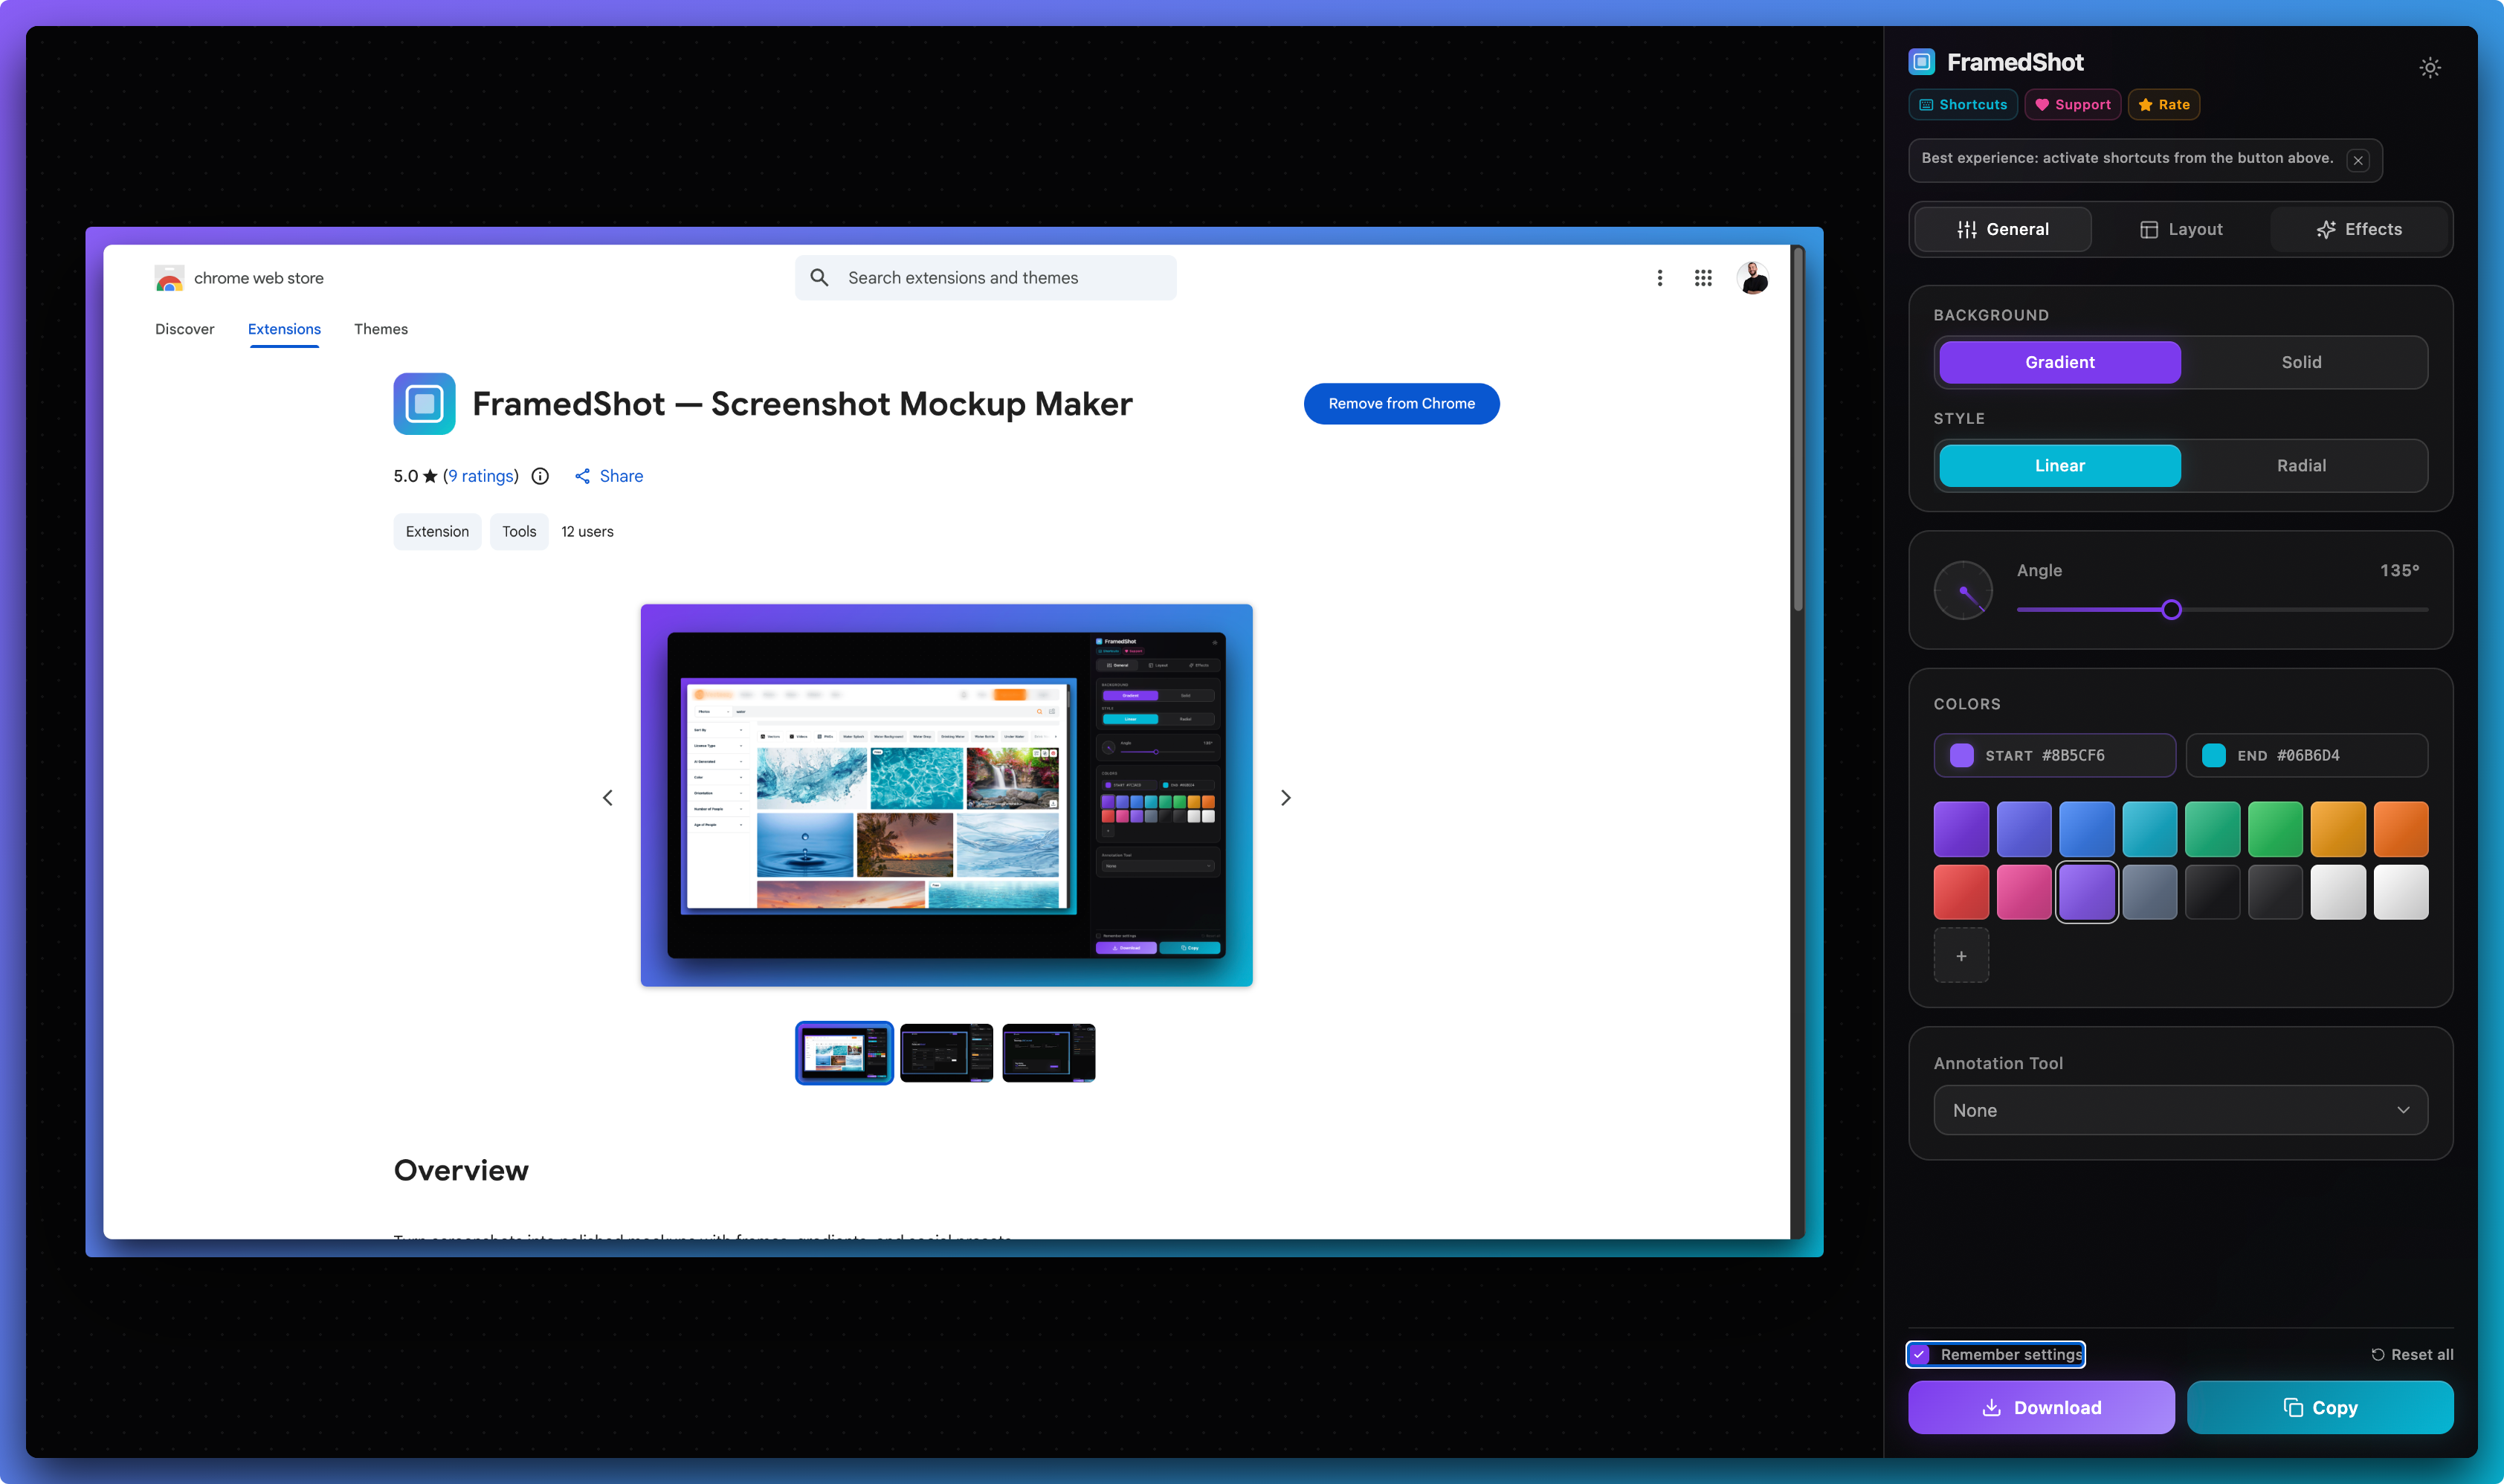2504x1484 pixels.
Task: Select the second screenshot thumbnail
Action: point(946,1052)
